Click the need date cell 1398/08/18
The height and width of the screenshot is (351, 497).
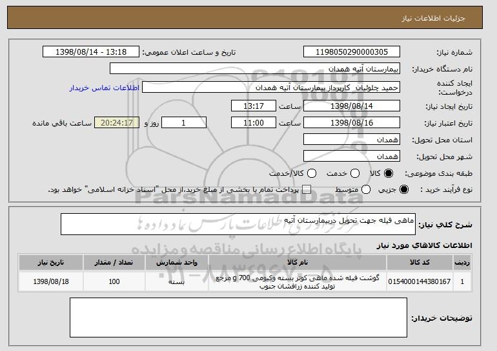51,281
